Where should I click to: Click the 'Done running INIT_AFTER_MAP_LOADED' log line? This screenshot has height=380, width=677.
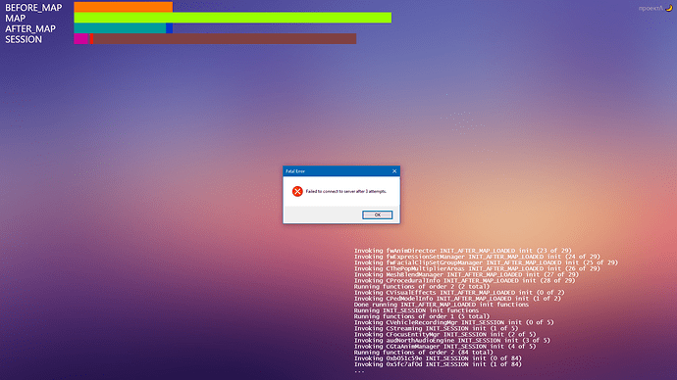tap(442, 305)
